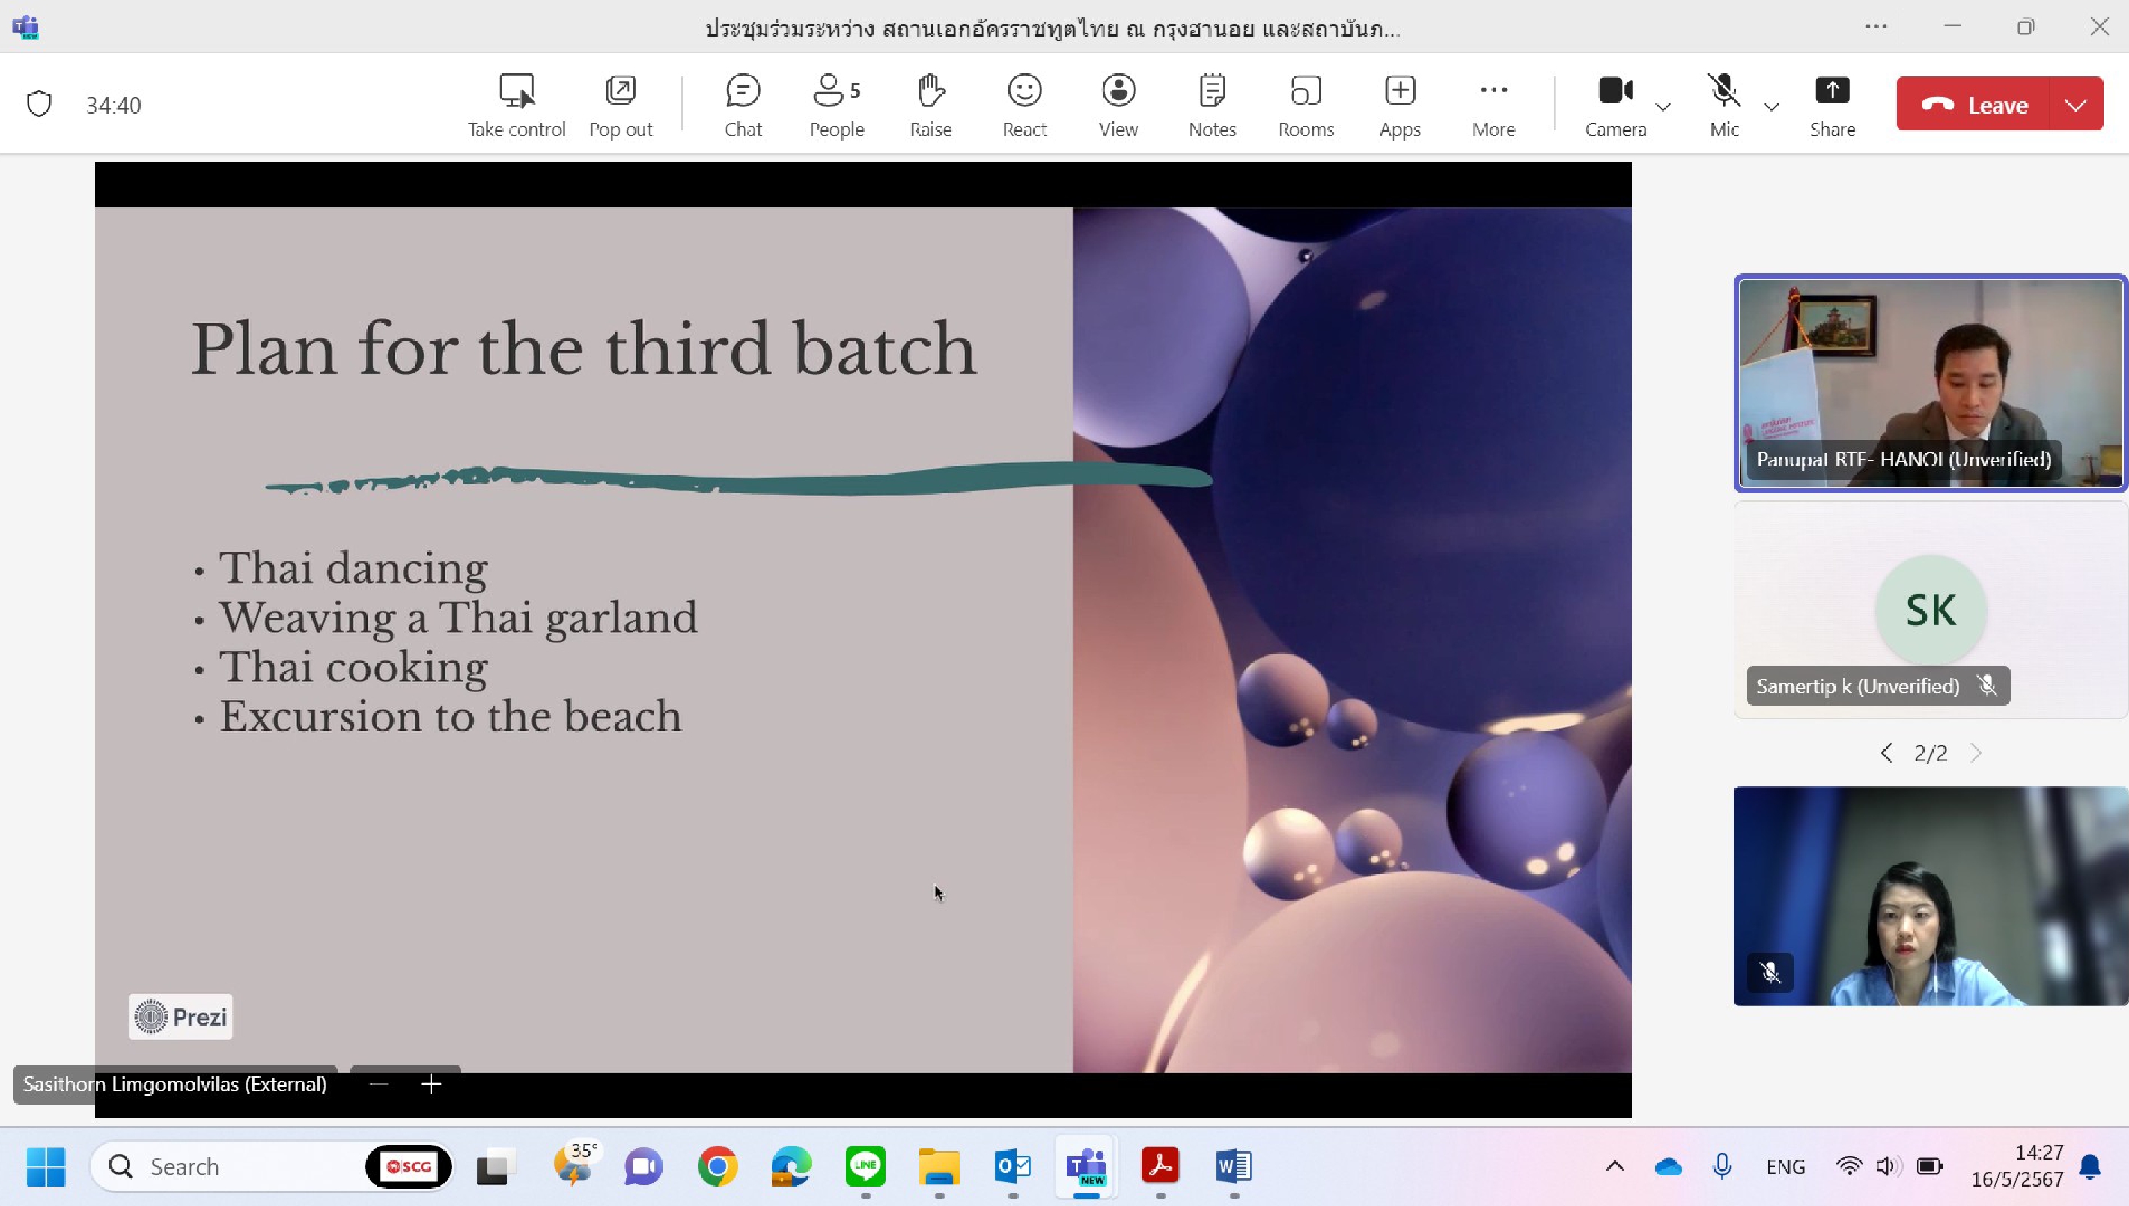
Task: Show hidden system tray icons
Action: pos(1615,1166)
